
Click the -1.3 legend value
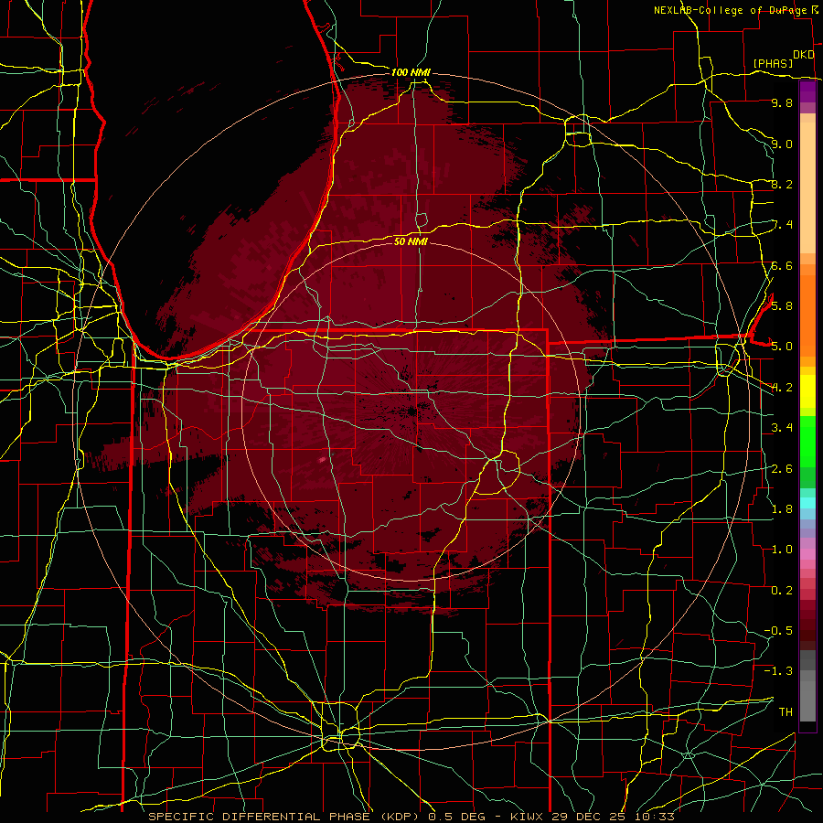(778, 671)
